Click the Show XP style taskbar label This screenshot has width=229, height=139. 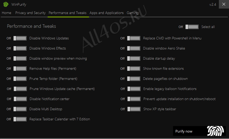pos(160,109)
